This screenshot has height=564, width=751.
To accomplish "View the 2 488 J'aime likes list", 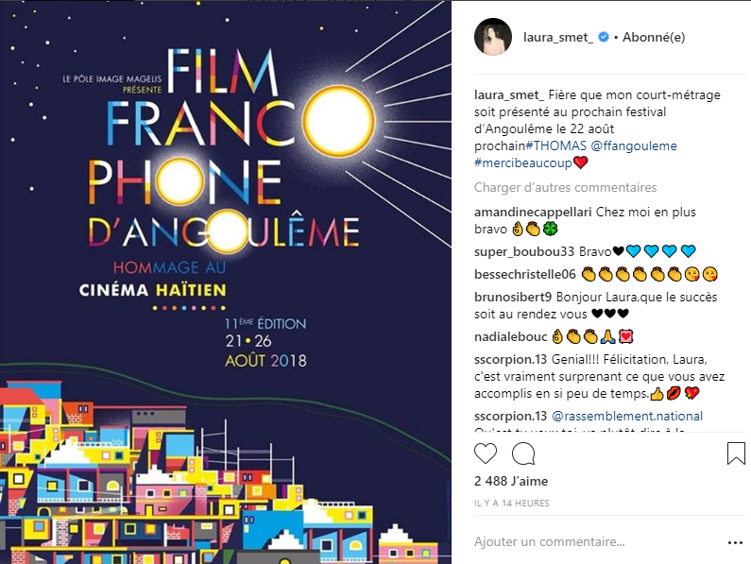I will coord(510,482).
